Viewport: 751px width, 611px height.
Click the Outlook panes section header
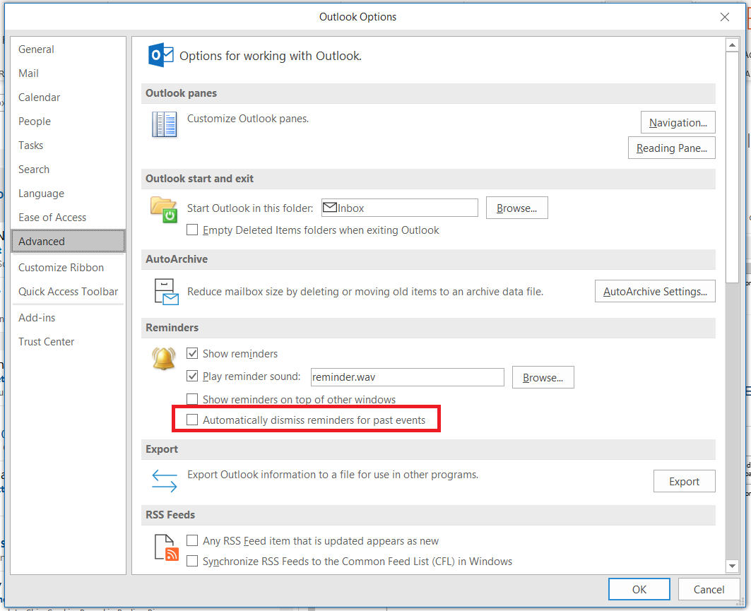coord(428,93)
